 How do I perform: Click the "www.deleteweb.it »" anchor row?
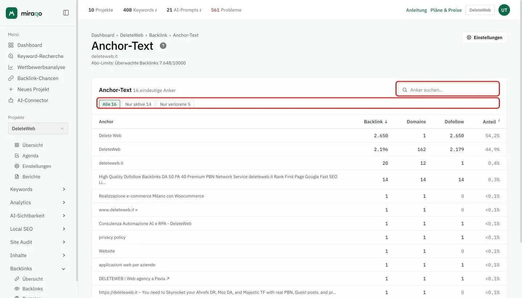coord(299,210)
